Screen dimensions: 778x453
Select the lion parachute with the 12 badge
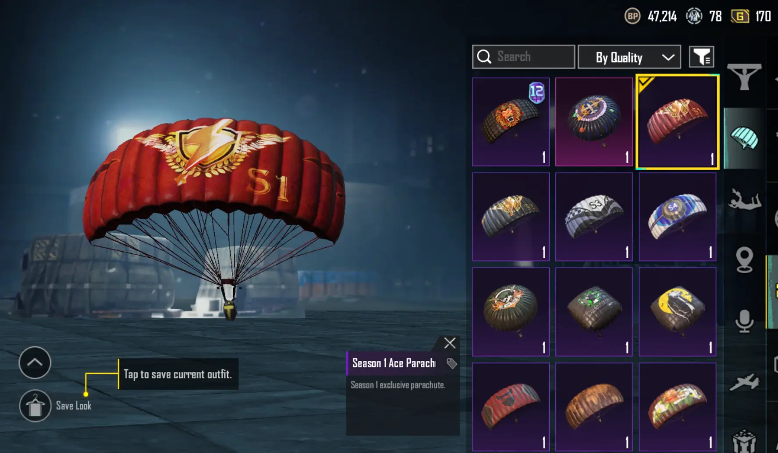(511, 122)
